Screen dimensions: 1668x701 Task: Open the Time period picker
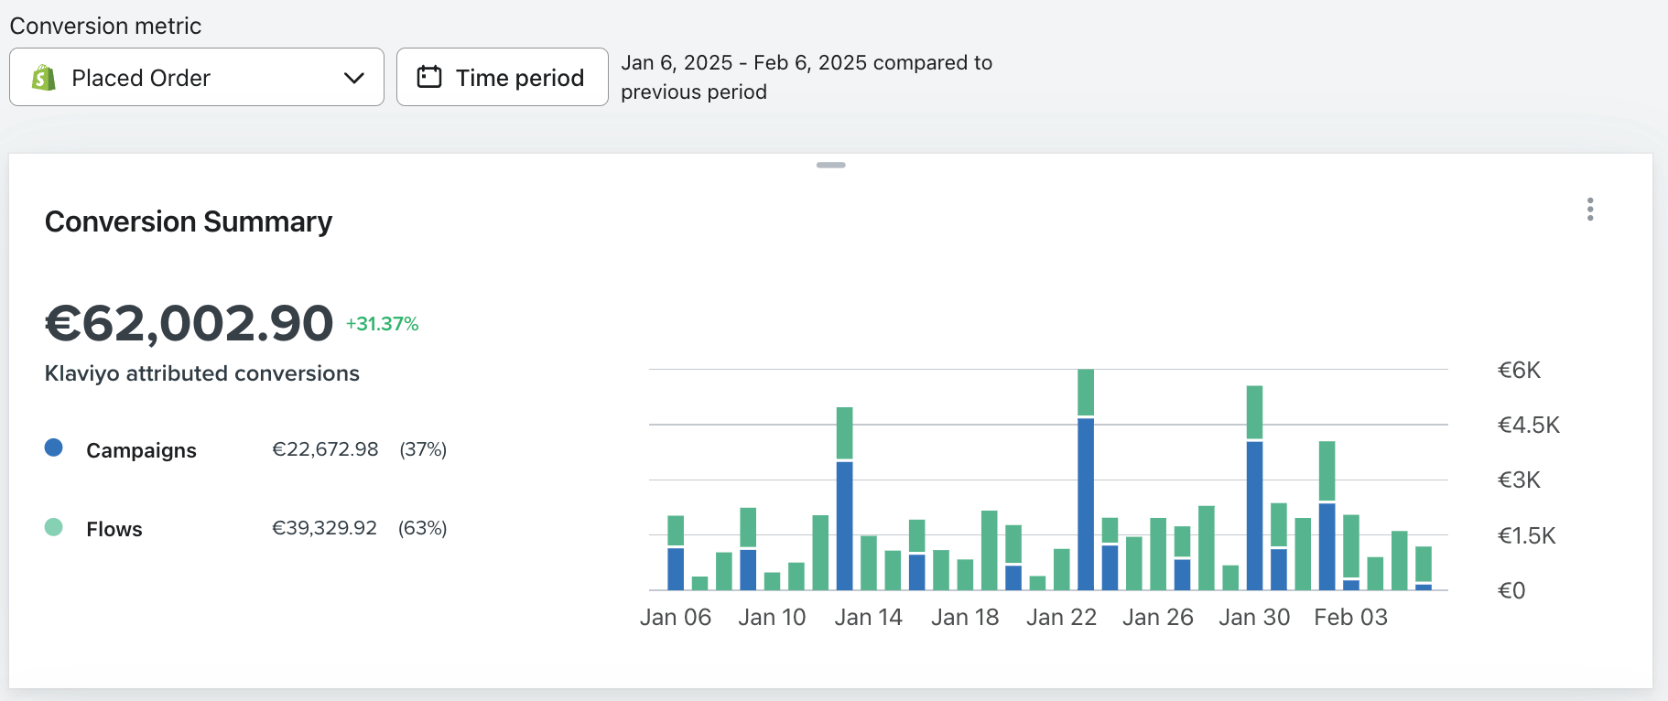click(503, 77)
